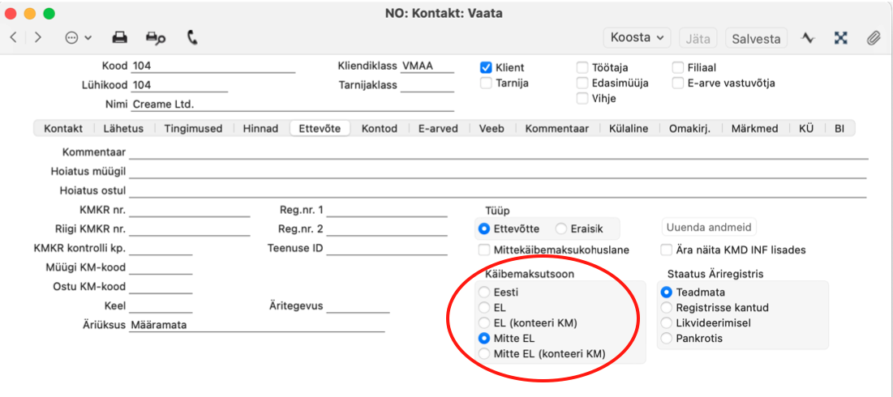893x397 pixels.
Task: Click the phone call icon
Action: [192, 38]
